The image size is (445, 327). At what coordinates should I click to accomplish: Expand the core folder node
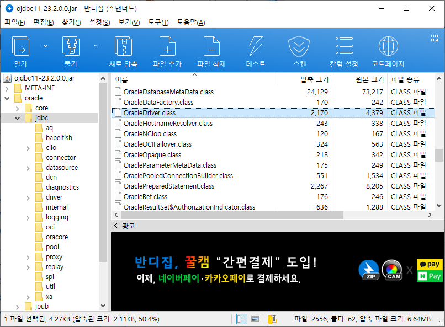point(18,109)
